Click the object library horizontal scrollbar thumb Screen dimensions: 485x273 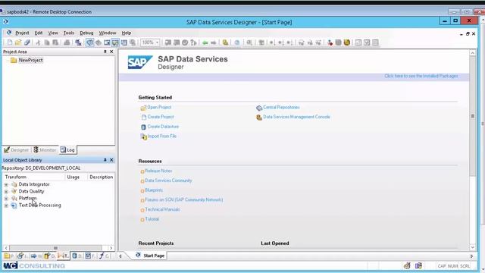[x=55, y=248]
